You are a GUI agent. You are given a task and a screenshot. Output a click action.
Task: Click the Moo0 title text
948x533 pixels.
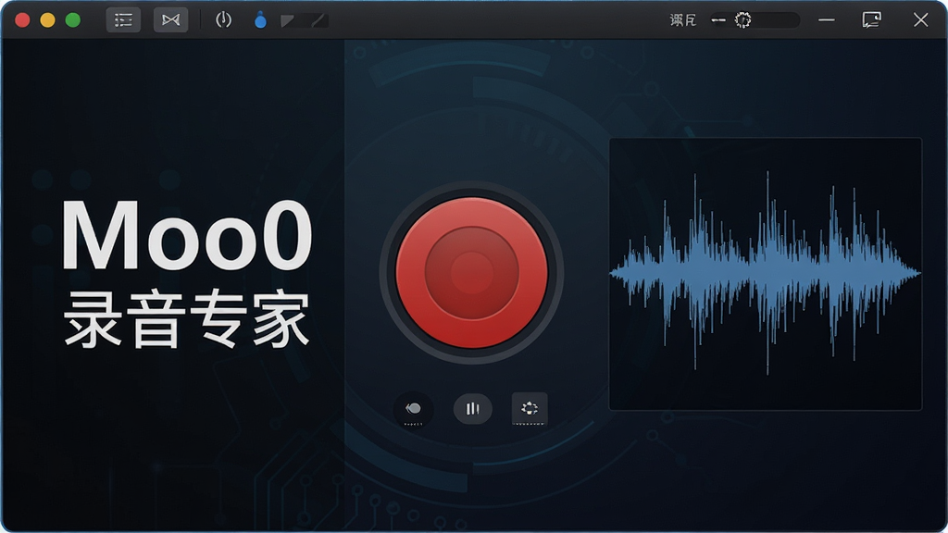[x=187, y=235]
